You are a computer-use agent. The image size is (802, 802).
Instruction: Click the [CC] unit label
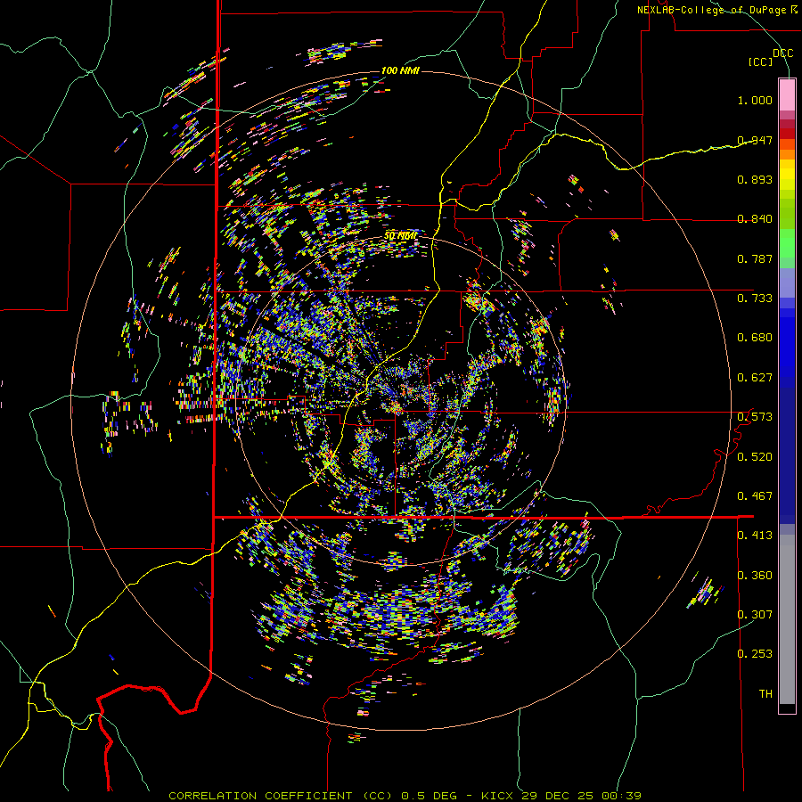(761, 61)
